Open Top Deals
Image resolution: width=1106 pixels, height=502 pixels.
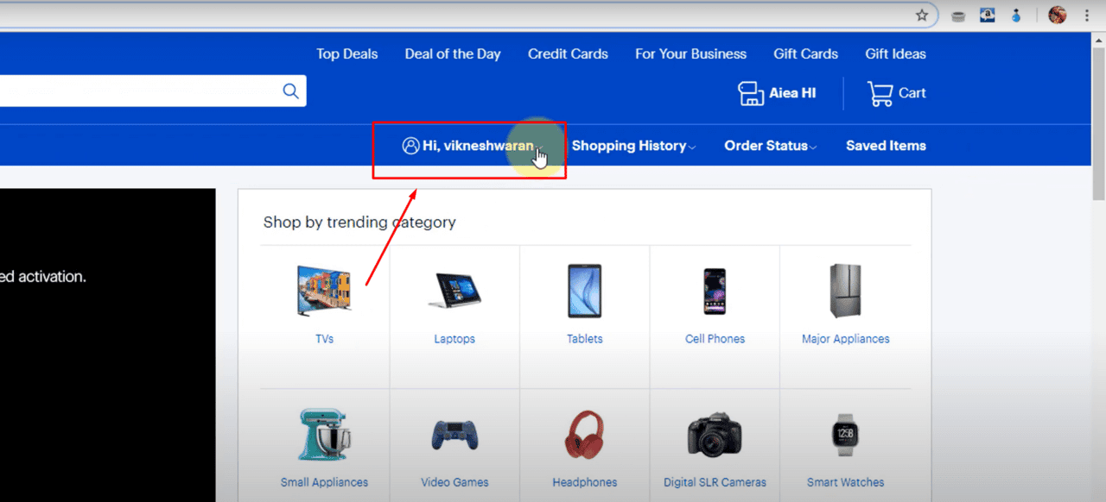click(346, 53)
